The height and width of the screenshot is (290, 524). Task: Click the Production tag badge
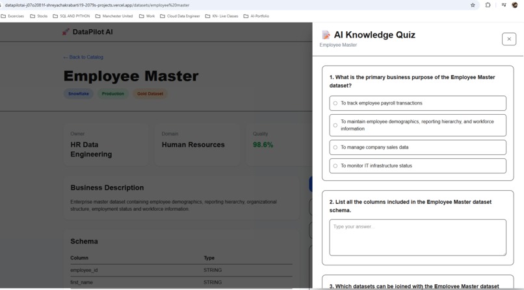(113, 93)
